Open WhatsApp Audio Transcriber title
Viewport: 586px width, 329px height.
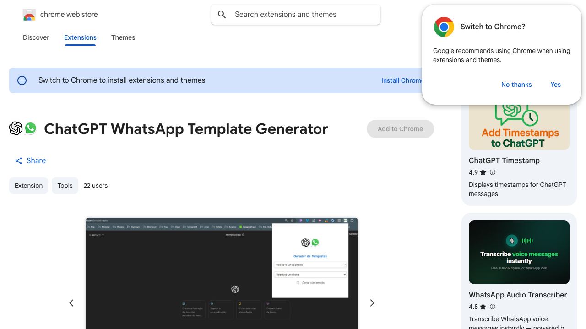click(518, 295)
